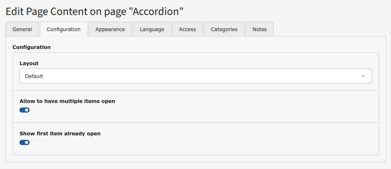
Task: Click the white knob of first-item-open switch
Action: coord(27,142)
